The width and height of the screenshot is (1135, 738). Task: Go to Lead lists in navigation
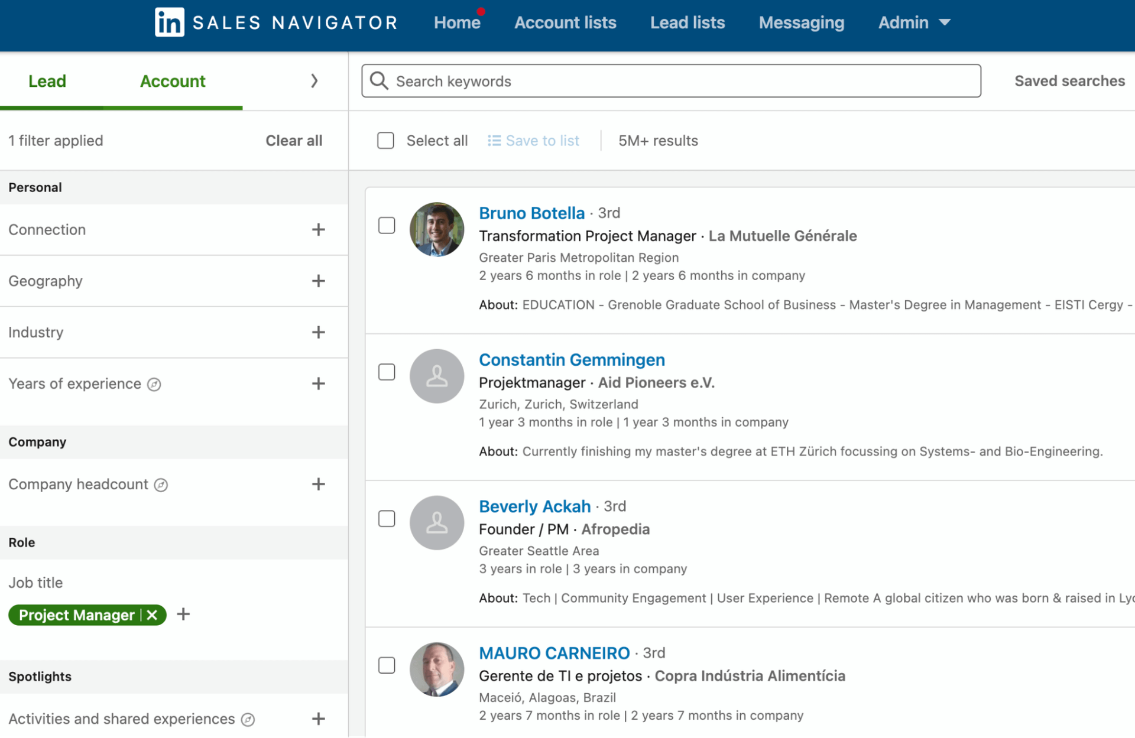pos(687,22)
